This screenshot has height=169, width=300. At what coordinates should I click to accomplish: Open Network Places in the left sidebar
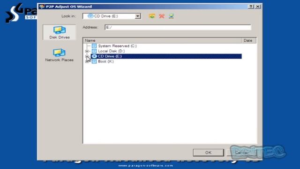pos(60,55)
